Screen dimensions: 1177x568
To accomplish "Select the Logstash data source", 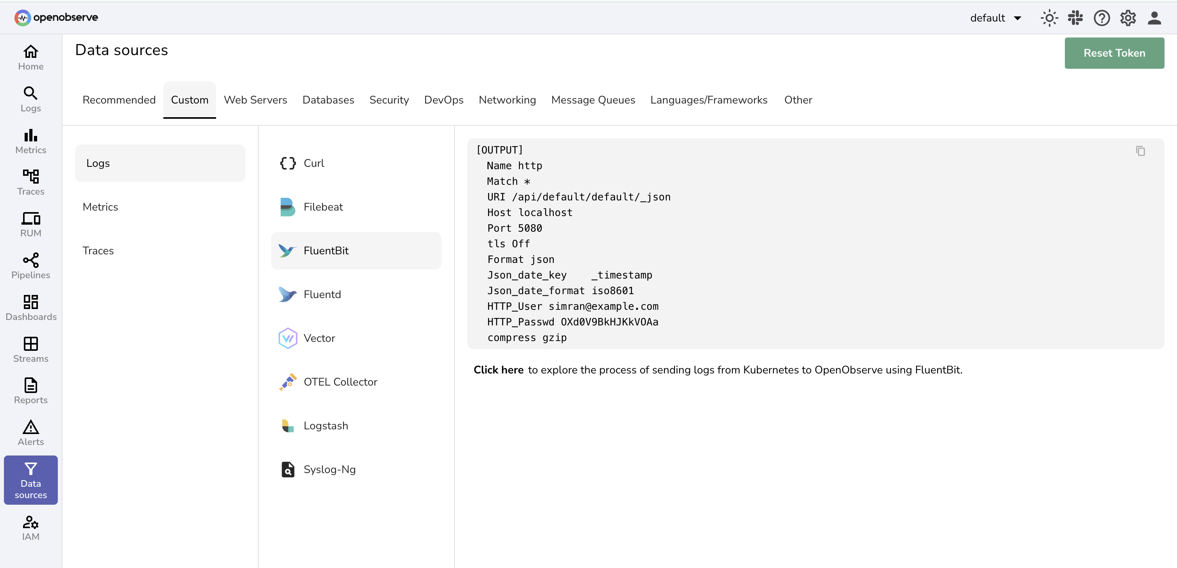I will click(x=326, y=425).
